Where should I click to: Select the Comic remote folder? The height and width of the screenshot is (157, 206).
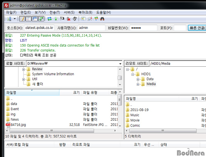click(x=135, y=126)
